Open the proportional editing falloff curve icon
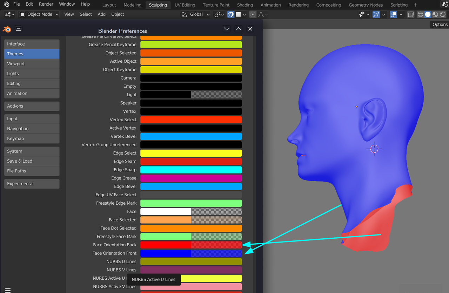Screen dimensions: 449x293 [x=261, y=14]
